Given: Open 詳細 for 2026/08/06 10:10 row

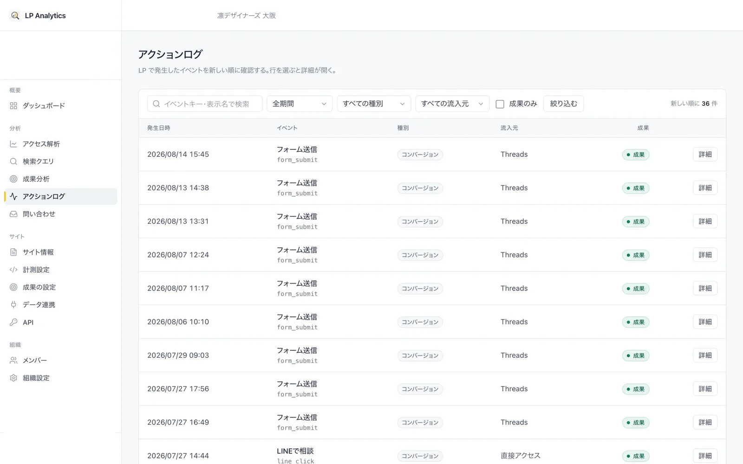Looking at the screenshot, I should pyautogui.click(x=705, y=322).
